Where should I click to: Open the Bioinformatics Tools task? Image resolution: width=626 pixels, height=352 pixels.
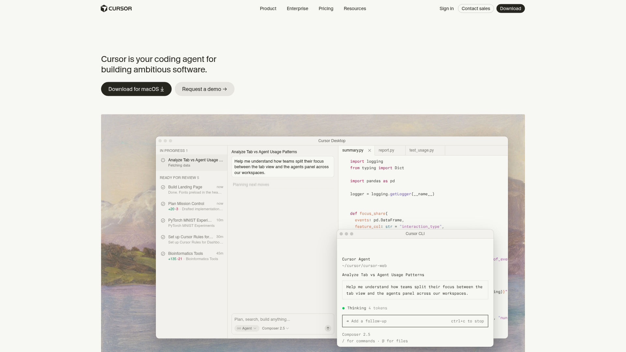(192, 256)
